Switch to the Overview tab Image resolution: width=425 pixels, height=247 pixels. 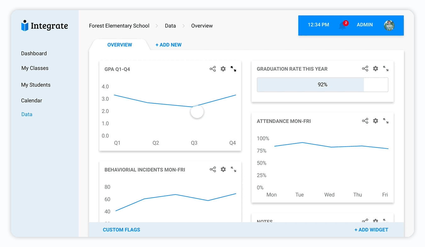(120, 45)
